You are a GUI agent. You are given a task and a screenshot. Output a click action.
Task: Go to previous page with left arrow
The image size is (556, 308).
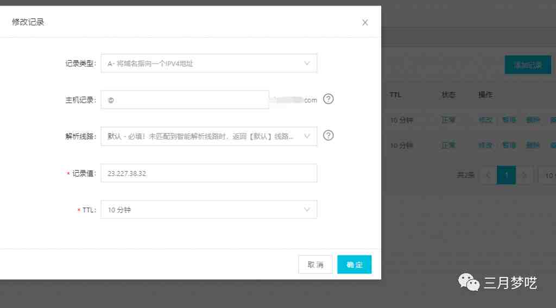488,175
